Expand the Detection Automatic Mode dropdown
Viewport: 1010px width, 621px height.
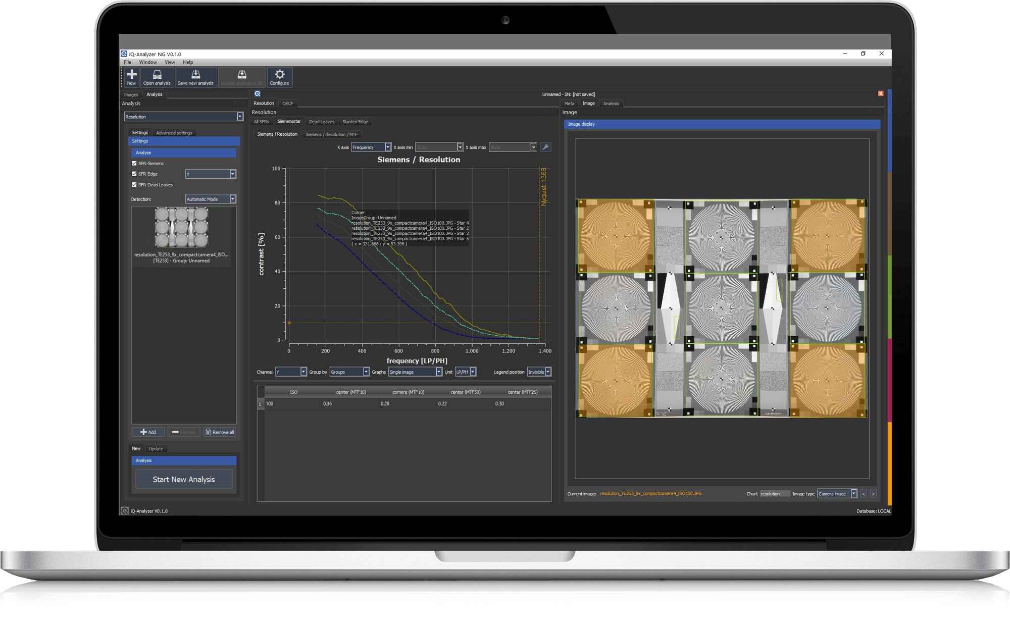tap(211, 199)
